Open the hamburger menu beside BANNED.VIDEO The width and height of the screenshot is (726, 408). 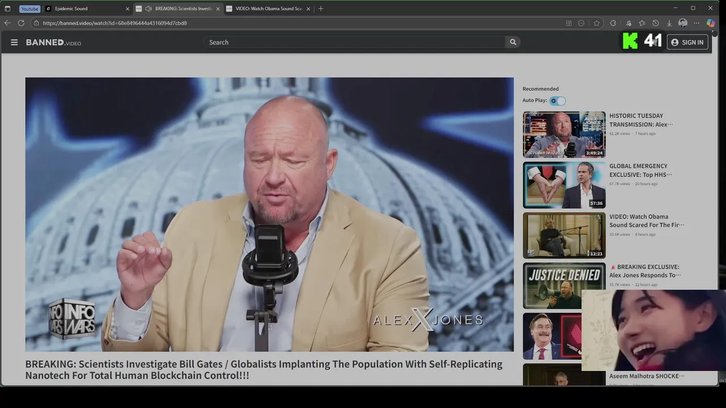pos(14,42)
